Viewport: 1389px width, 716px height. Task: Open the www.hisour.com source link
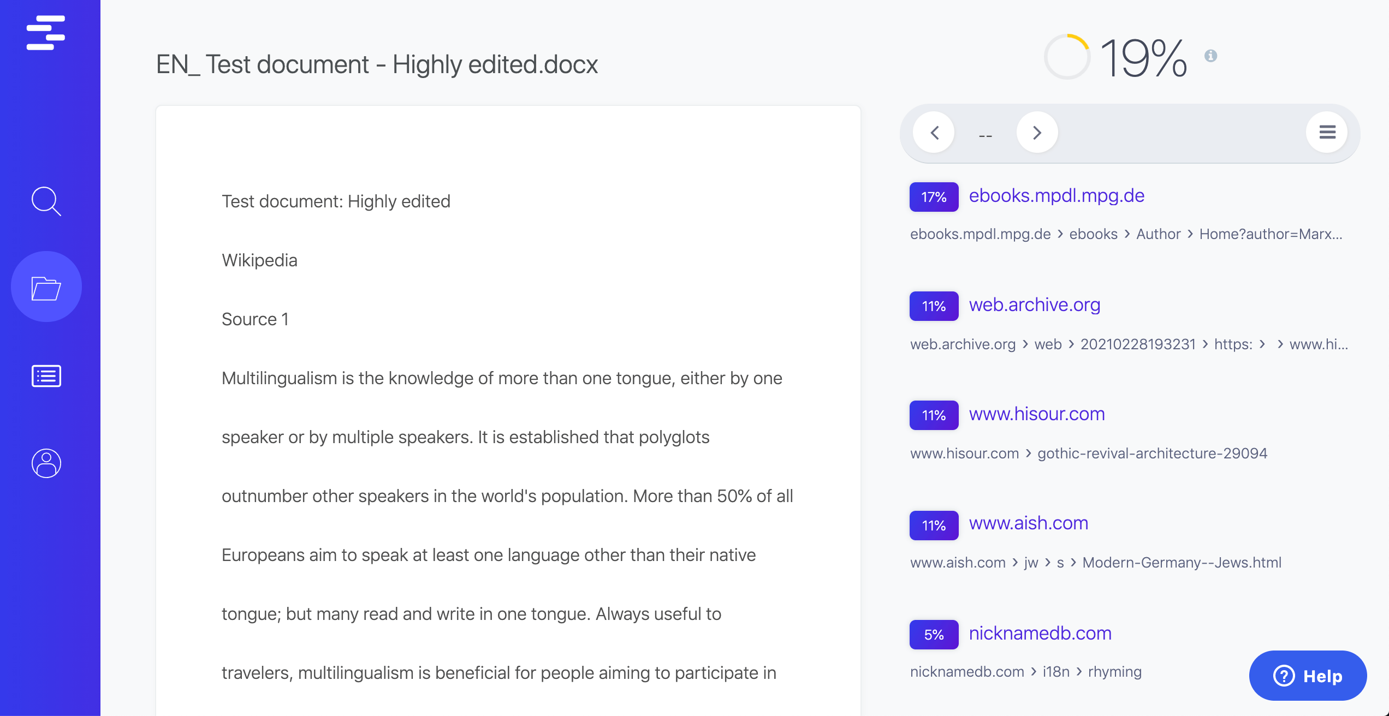[1036, 414]
